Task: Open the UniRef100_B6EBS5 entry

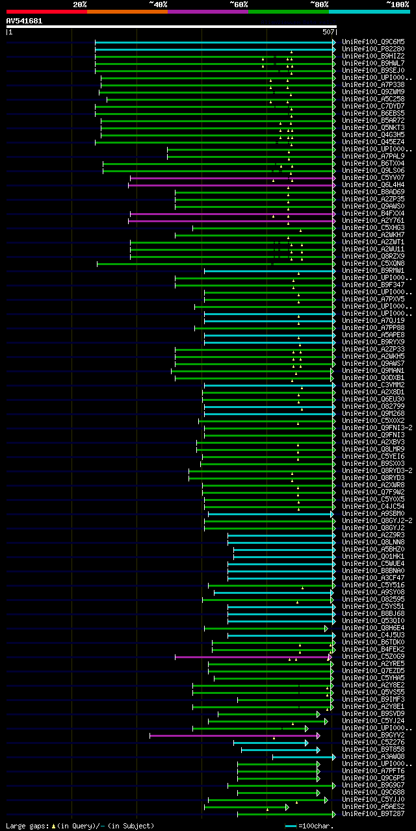Action: [x=373, y=114]
